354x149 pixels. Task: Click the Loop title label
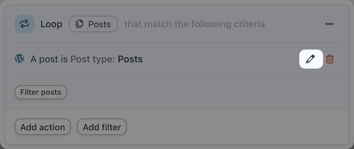coord(51,24)
